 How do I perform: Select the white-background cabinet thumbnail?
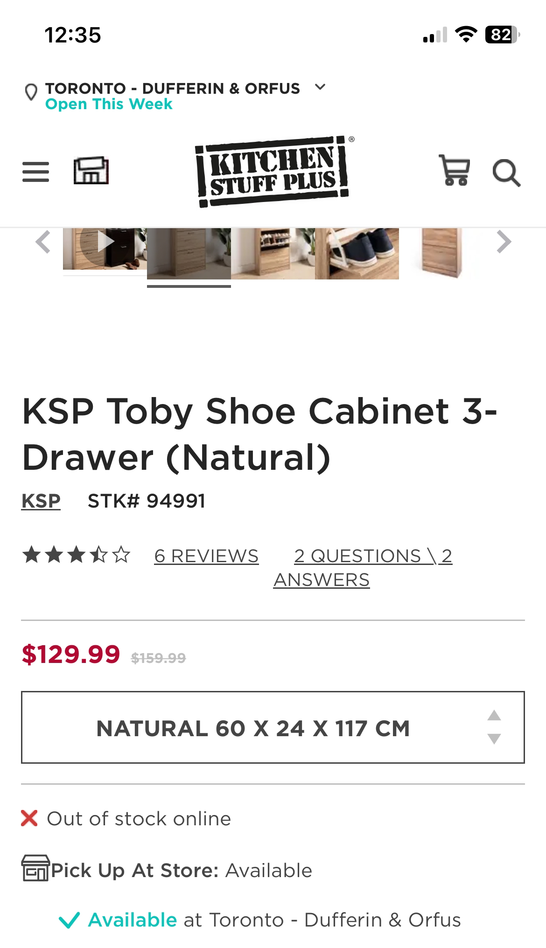click(441, 253)
